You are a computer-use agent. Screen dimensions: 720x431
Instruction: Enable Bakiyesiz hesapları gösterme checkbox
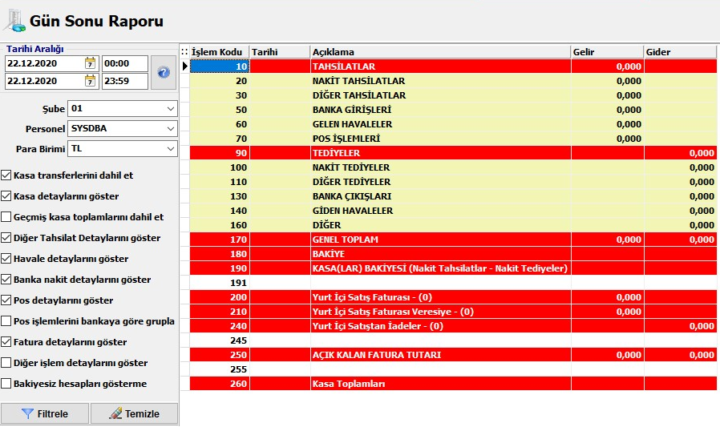tap(6, 384)
